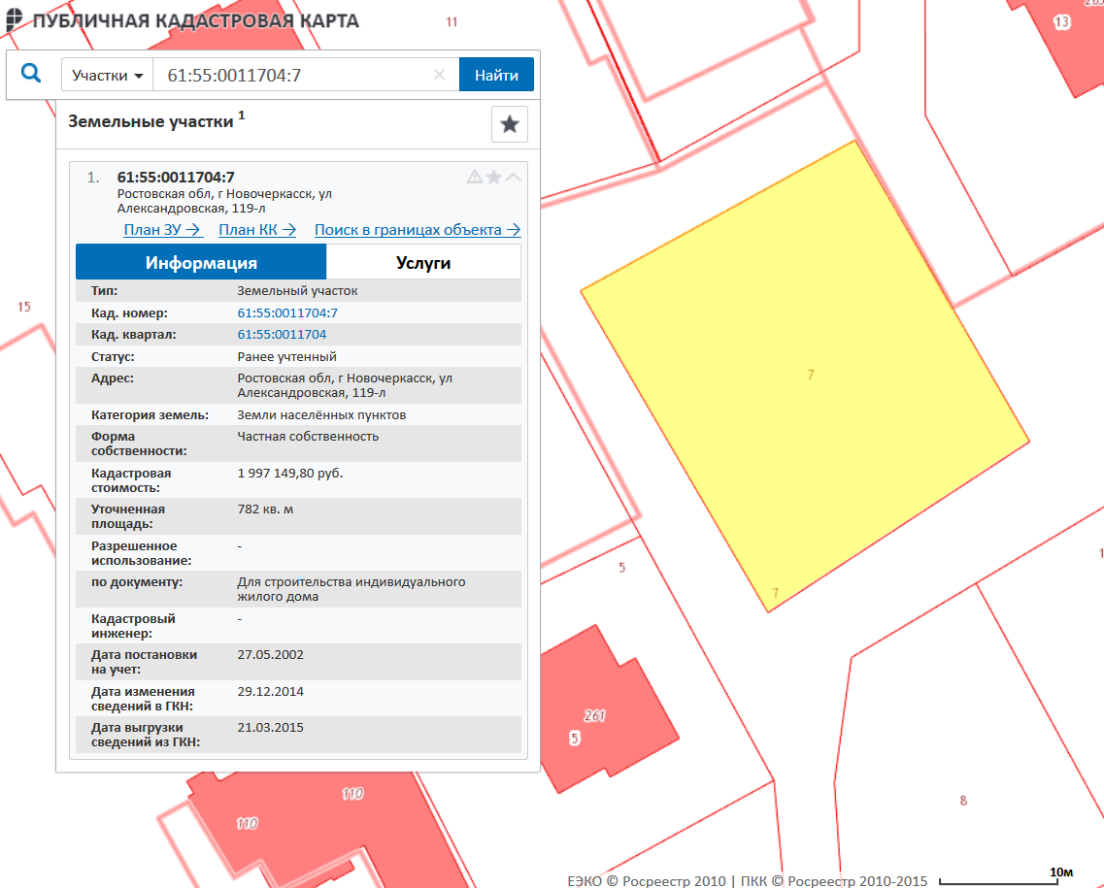Open favorites with the boxed star button
Viewport: 1104px width, 888px height.
[x=509, y=124]
